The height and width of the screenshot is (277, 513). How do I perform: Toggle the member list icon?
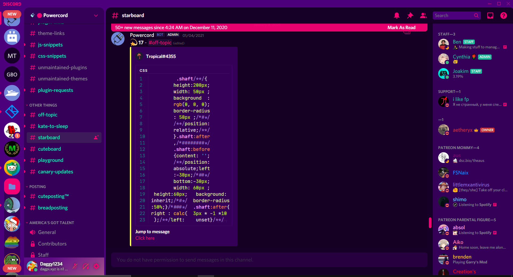423,15
